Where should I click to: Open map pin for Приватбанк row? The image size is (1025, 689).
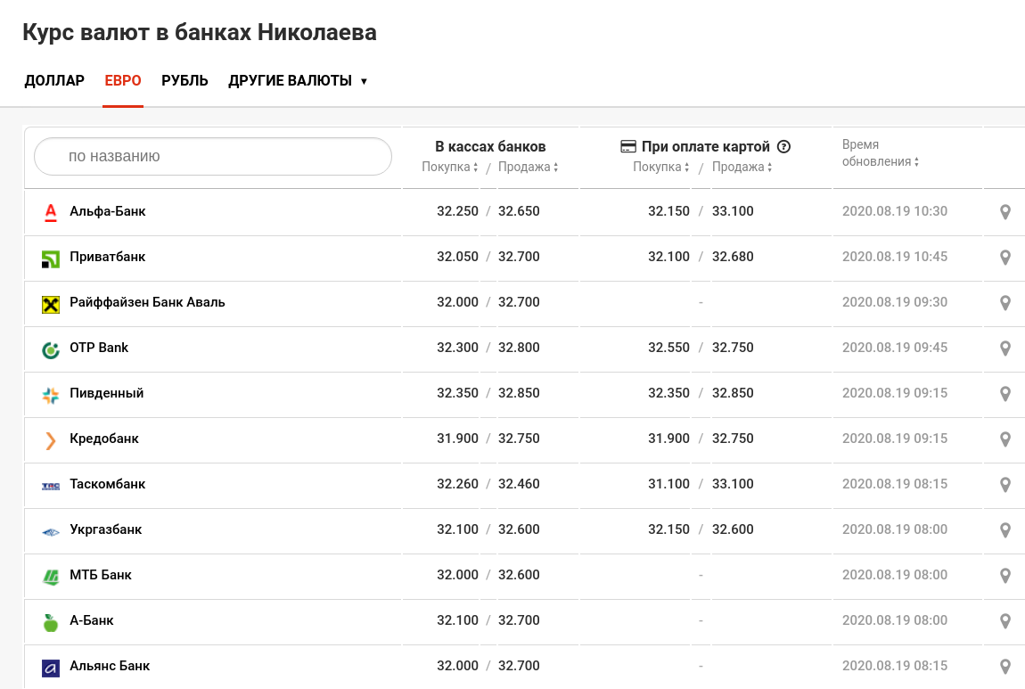coord(1005,258)
